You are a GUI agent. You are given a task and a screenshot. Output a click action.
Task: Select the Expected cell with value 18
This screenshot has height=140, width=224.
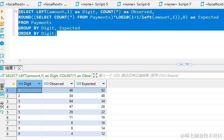pyautogui.click(x=90, y=117)
